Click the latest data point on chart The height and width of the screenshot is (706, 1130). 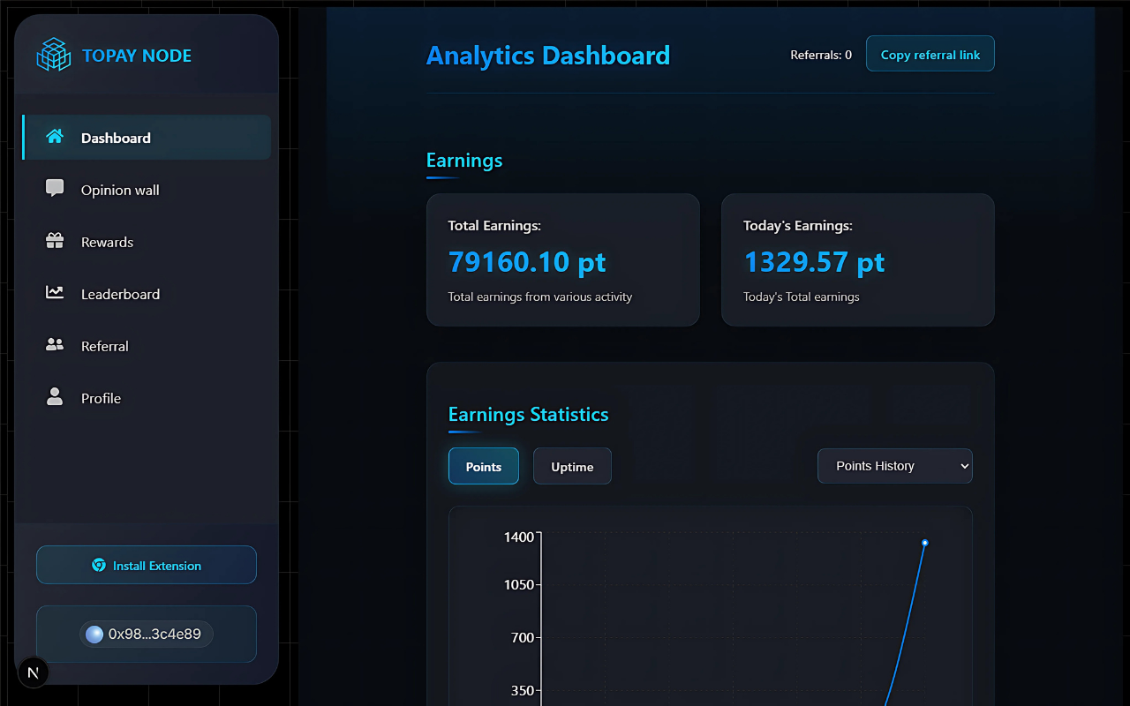tap(925, 543)
